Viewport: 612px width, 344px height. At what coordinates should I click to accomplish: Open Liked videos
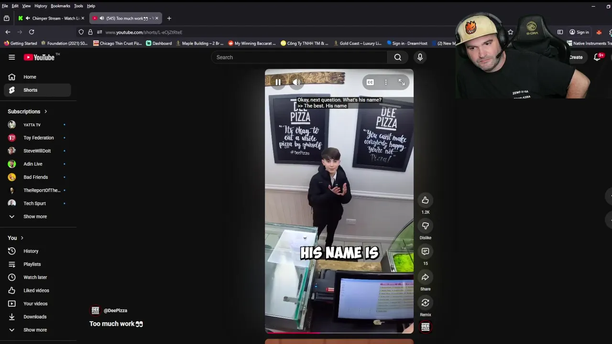(37, 290)
